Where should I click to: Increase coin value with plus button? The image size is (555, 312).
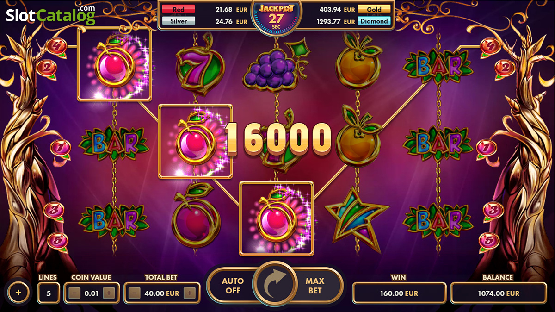pos(108,293)
